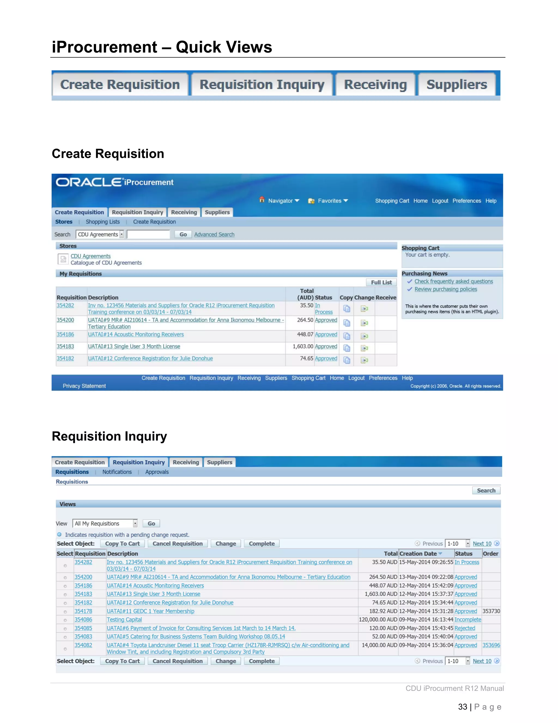Click the lower Next 10 arrow icon
The image size is (558, 723).
coord(496,661)
